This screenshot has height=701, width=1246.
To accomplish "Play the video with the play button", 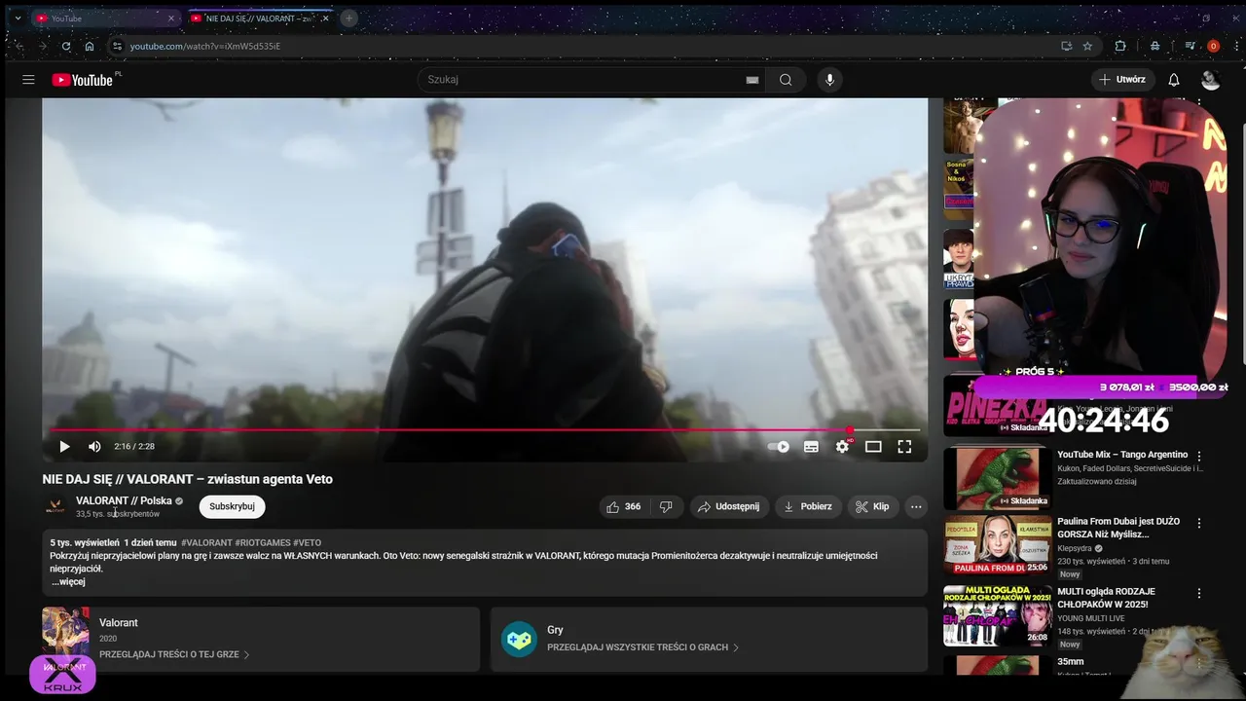I will (64, 447).
